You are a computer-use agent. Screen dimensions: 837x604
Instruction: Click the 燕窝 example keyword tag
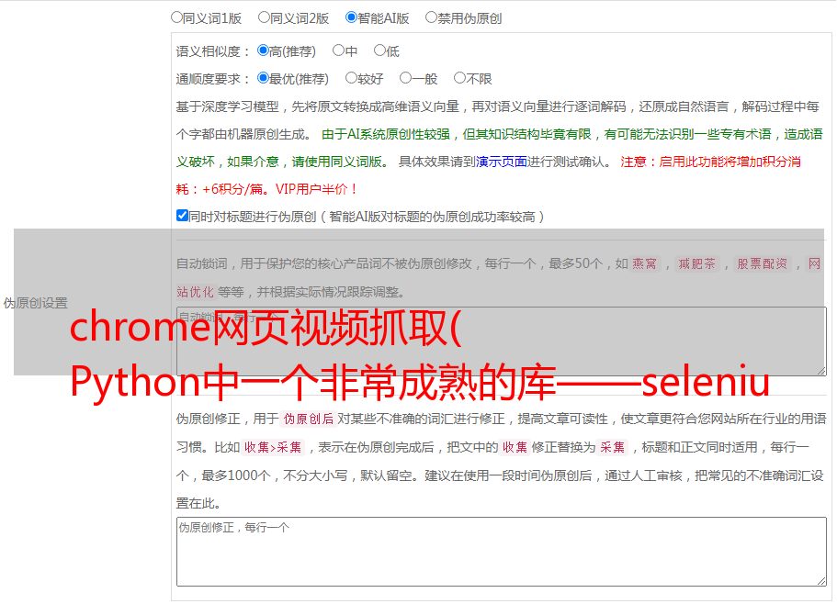[644, 263]
